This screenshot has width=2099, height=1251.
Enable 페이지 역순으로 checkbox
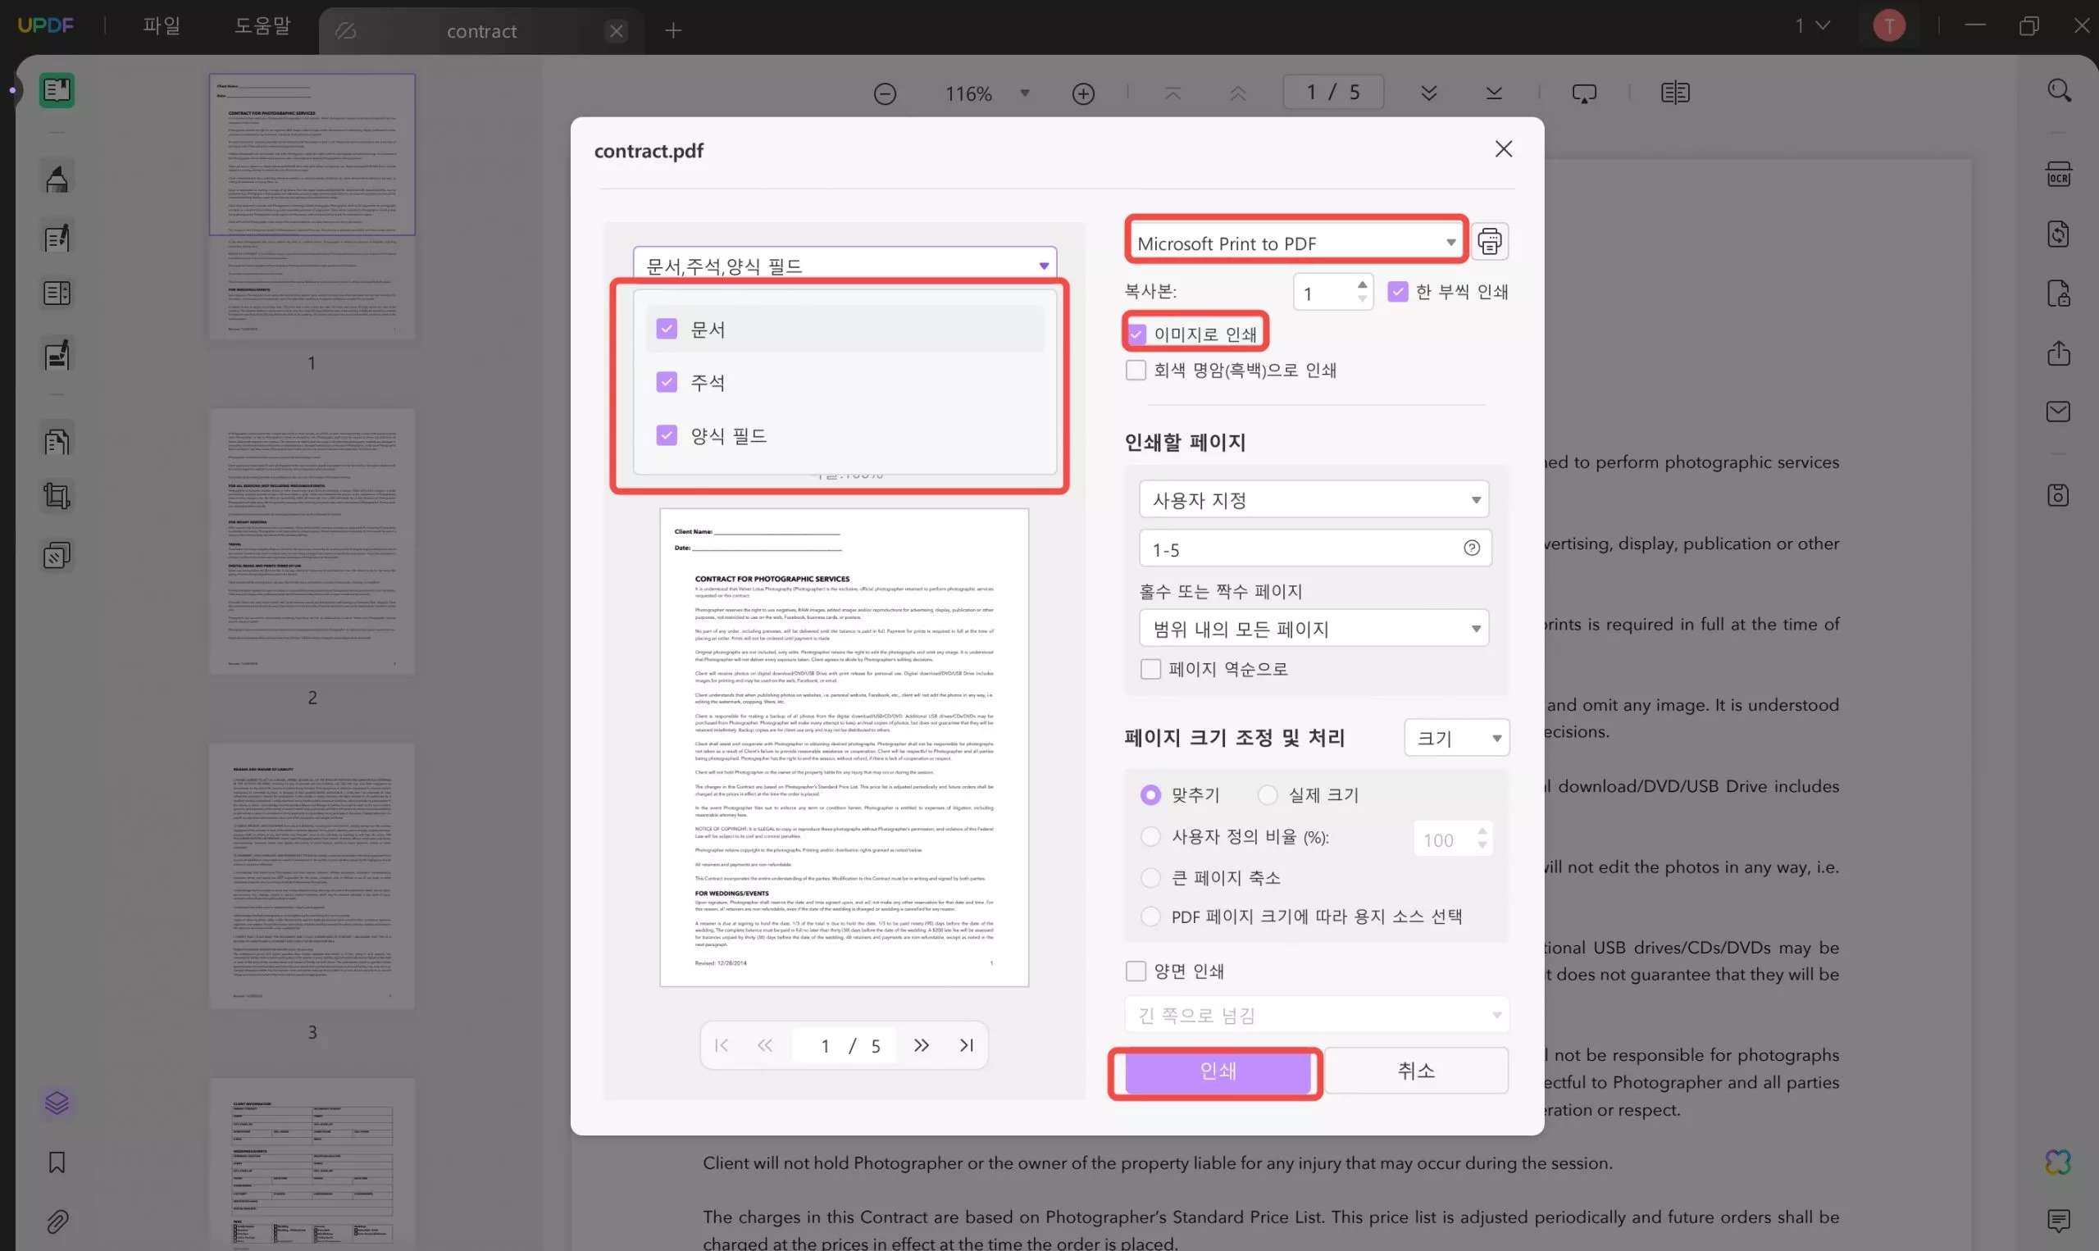click(1150, 669)
